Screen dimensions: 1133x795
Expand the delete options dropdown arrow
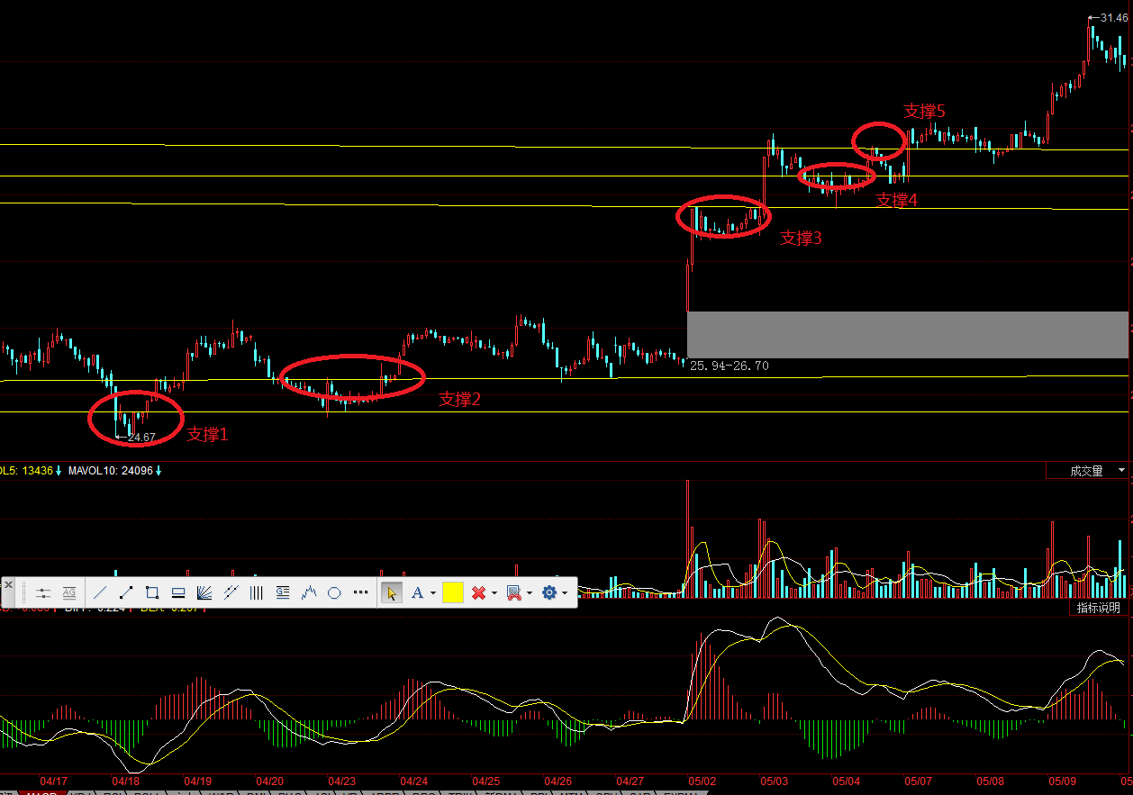coord(494,593)
